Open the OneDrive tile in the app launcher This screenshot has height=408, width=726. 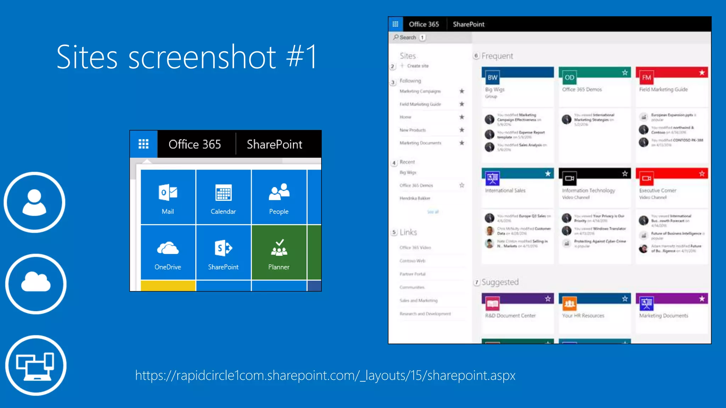click(x=168, y=253)
